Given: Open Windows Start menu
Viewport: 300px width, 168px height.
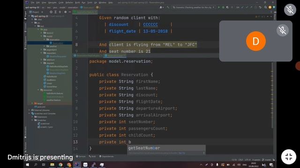Looking at the screenshot, I should 27,165.
